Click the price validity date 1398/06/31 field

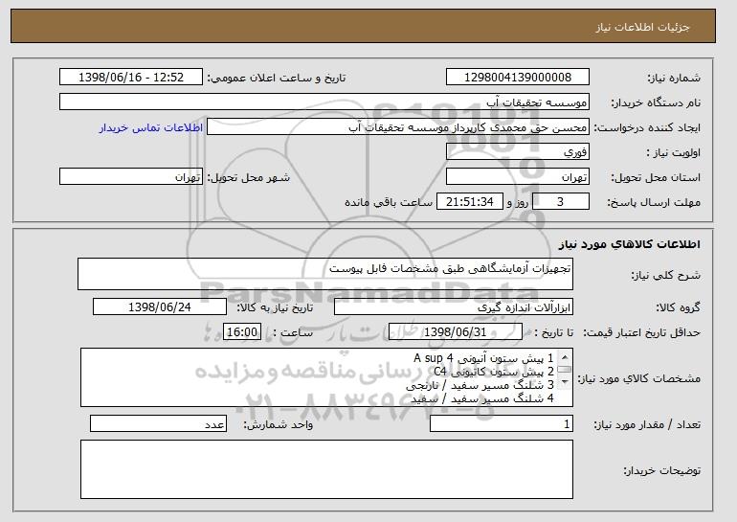pos(456,332)
